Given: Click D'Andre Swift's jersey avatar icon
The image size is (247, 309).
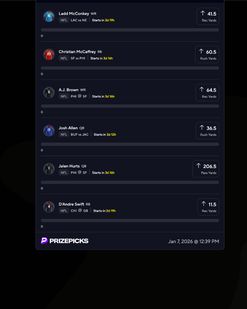Looking at the screenshot, I should pos(49,207).
